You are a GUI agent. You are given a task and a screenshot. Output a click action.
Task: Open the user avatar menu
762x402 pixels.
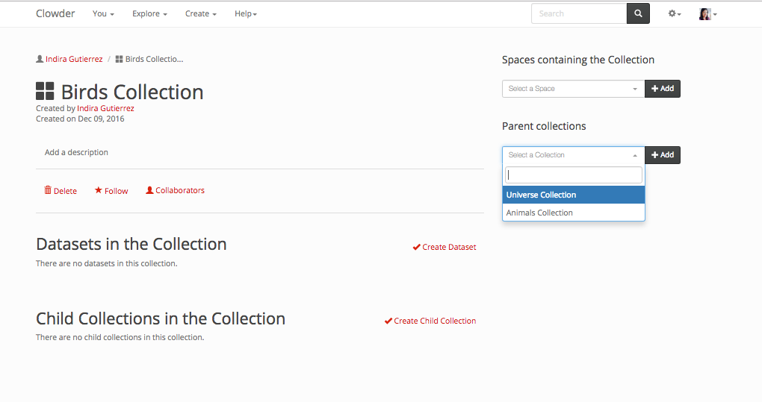coord(707,13)
